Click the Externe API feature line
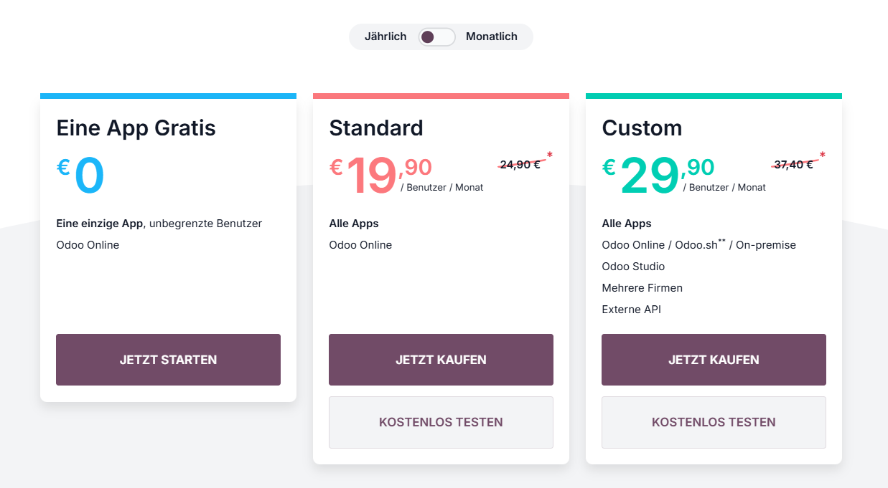 pyautogui.click(x=631, y=310)
